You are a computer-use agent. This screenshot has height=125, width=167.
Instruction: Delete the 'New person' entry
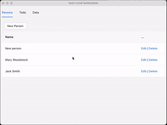coord(153,48)
